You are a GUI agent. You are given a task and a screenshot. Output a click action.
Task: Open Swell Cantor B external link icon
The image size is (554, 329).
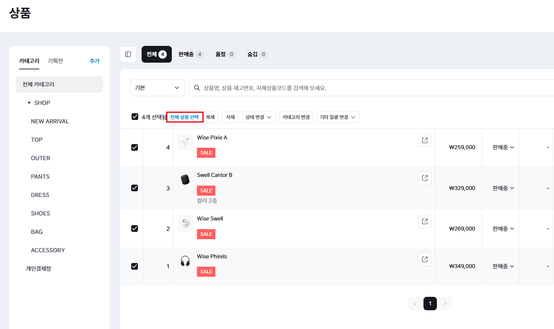[424, 178]
